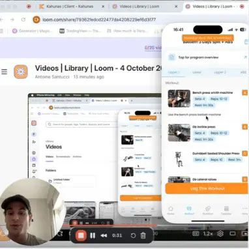Click the orange Loom logo beside title

[21, 72]
